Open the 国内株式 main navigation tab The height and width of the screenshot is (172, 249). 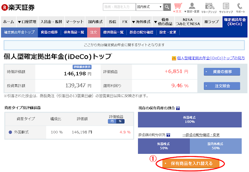pyautogui.click(x=95, y=22)
